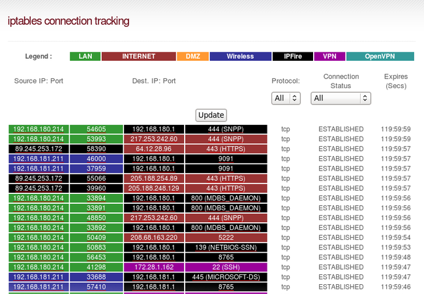Image resolution: width=424 pixels, height=294 pixels.
Task: Click destination IP 64.12.28.96
Action: pyautogui.click(x=154, y=149)
